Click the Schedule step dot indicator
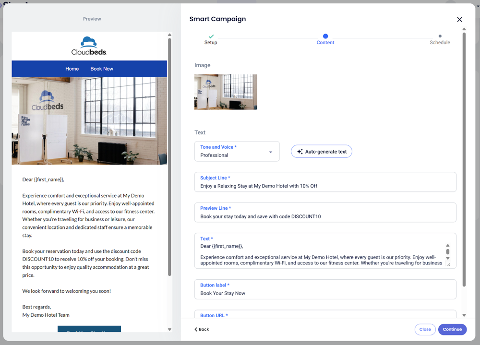The height and width of the screenshot is (345, 480). tap(440, 36)
